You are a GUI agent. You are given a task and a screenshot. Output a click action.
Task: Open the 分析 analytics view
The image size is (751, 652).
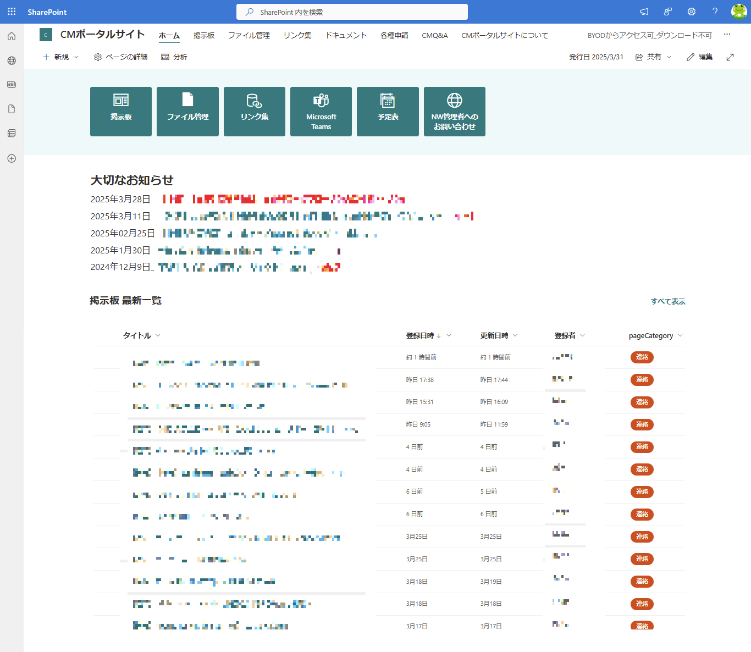(x=174, y=57)
